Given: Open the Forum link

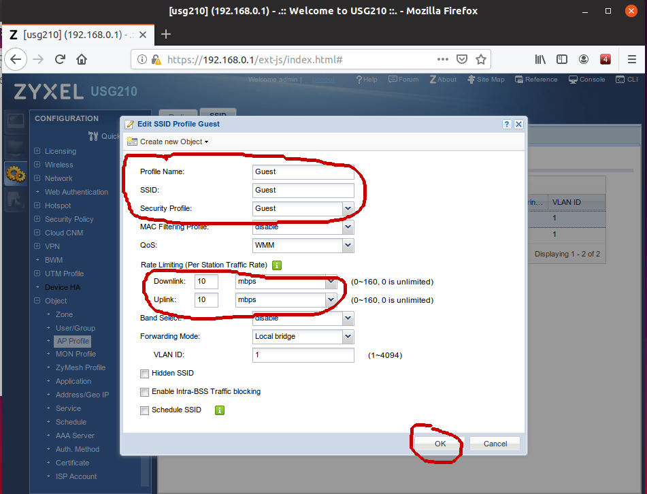Looking at the screenshot, I should (403, 79).
